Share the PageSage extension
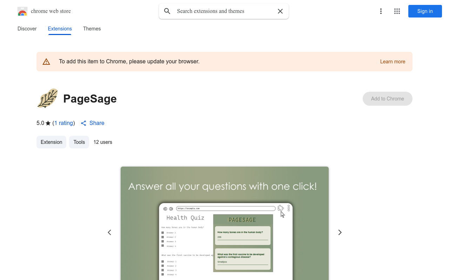 (x=93, y=123)
